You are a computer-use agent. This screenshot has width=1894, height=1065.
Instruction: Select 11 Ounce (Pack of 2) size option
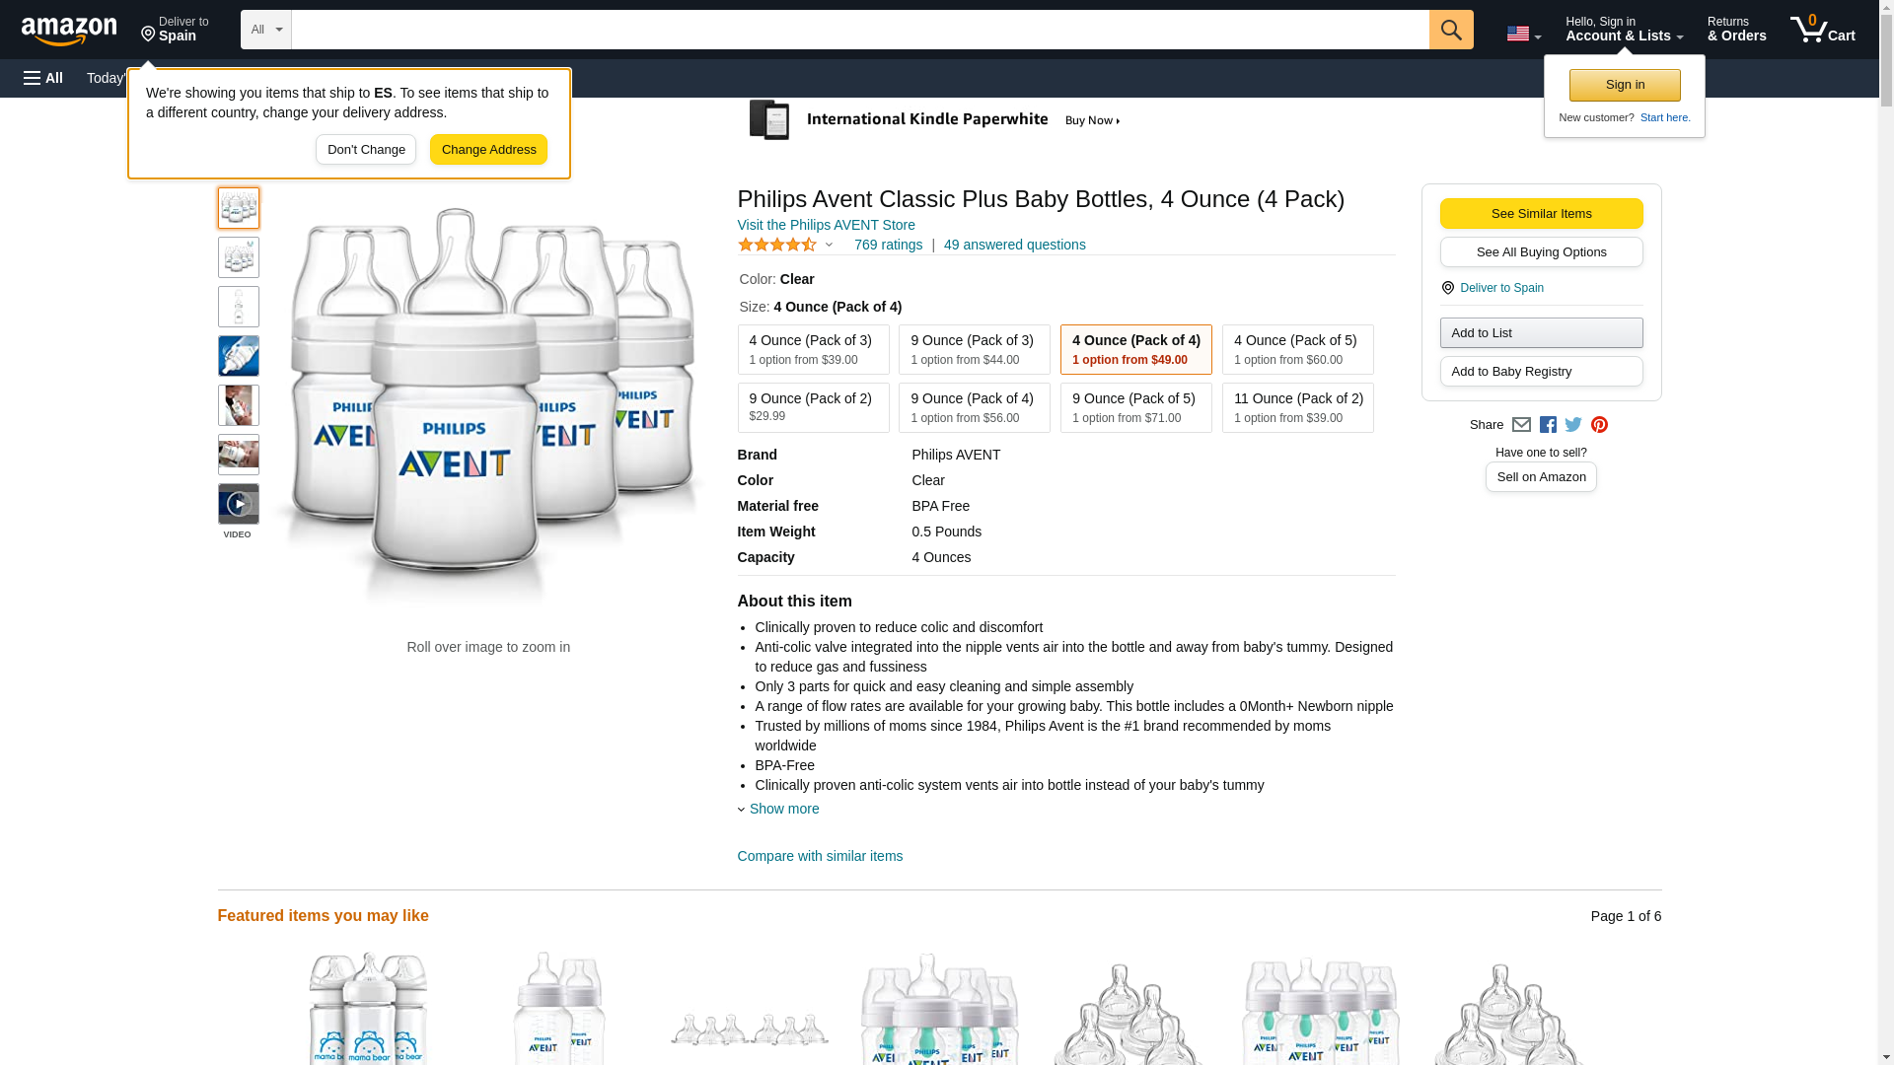coord(1297,407)
